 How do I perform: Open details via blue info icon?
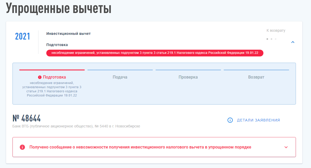230,120
